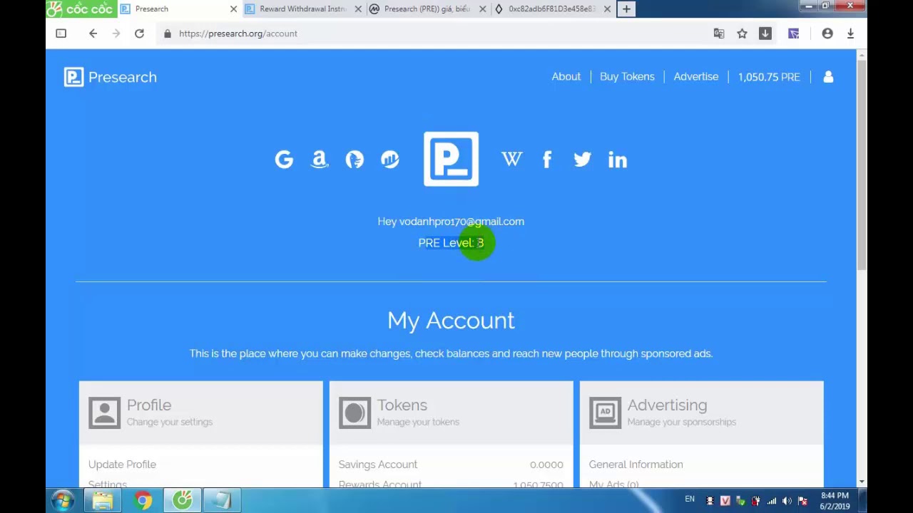Open the downloads toolbar icon
The width and height of the screenshot is (913, 513).
765,33
